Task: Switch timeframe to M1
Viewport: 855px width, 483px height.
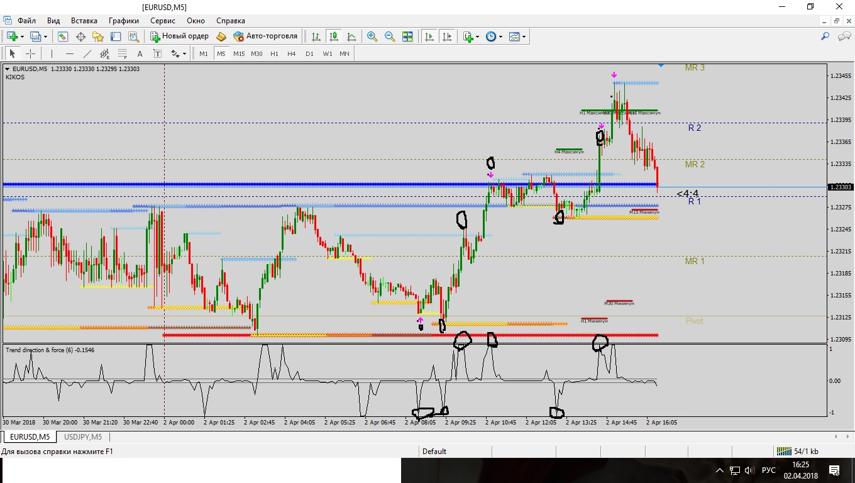Action: click(204, 53)
